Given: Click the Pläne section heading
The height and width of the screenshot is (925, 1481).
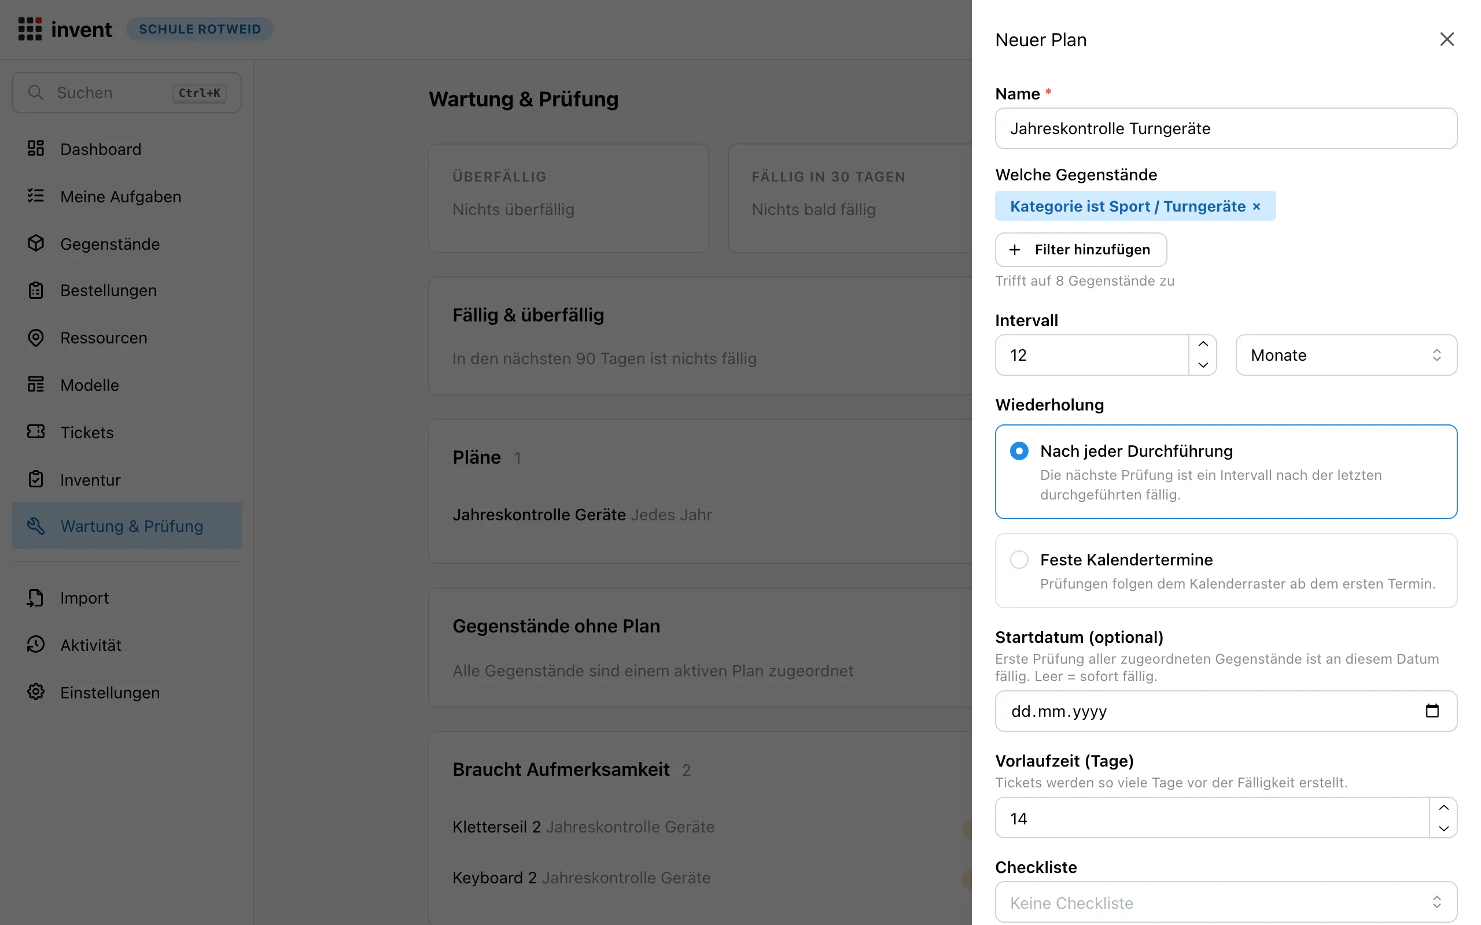Looking at the screenshot, I should [477, 457].
